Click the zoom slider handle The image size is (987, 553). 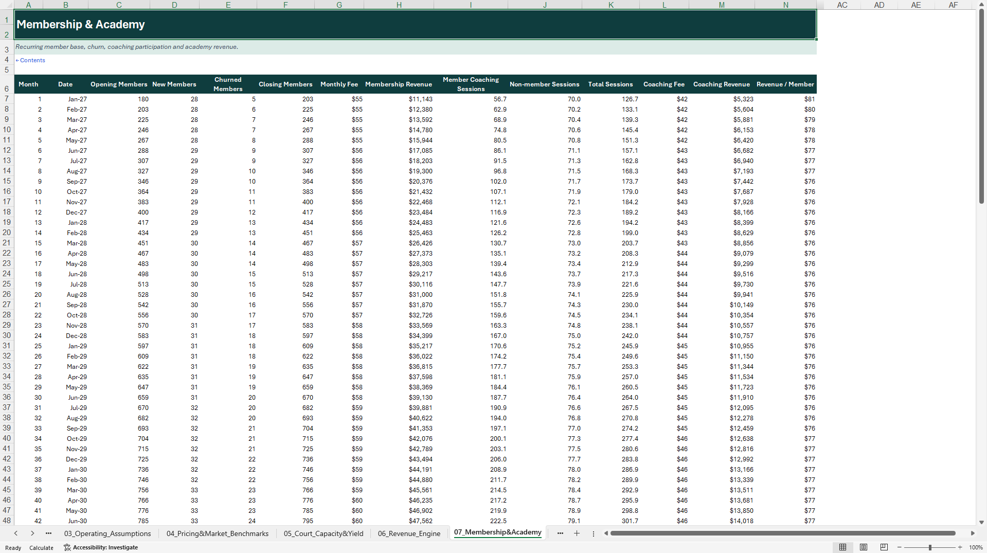(x=930, y=547)
